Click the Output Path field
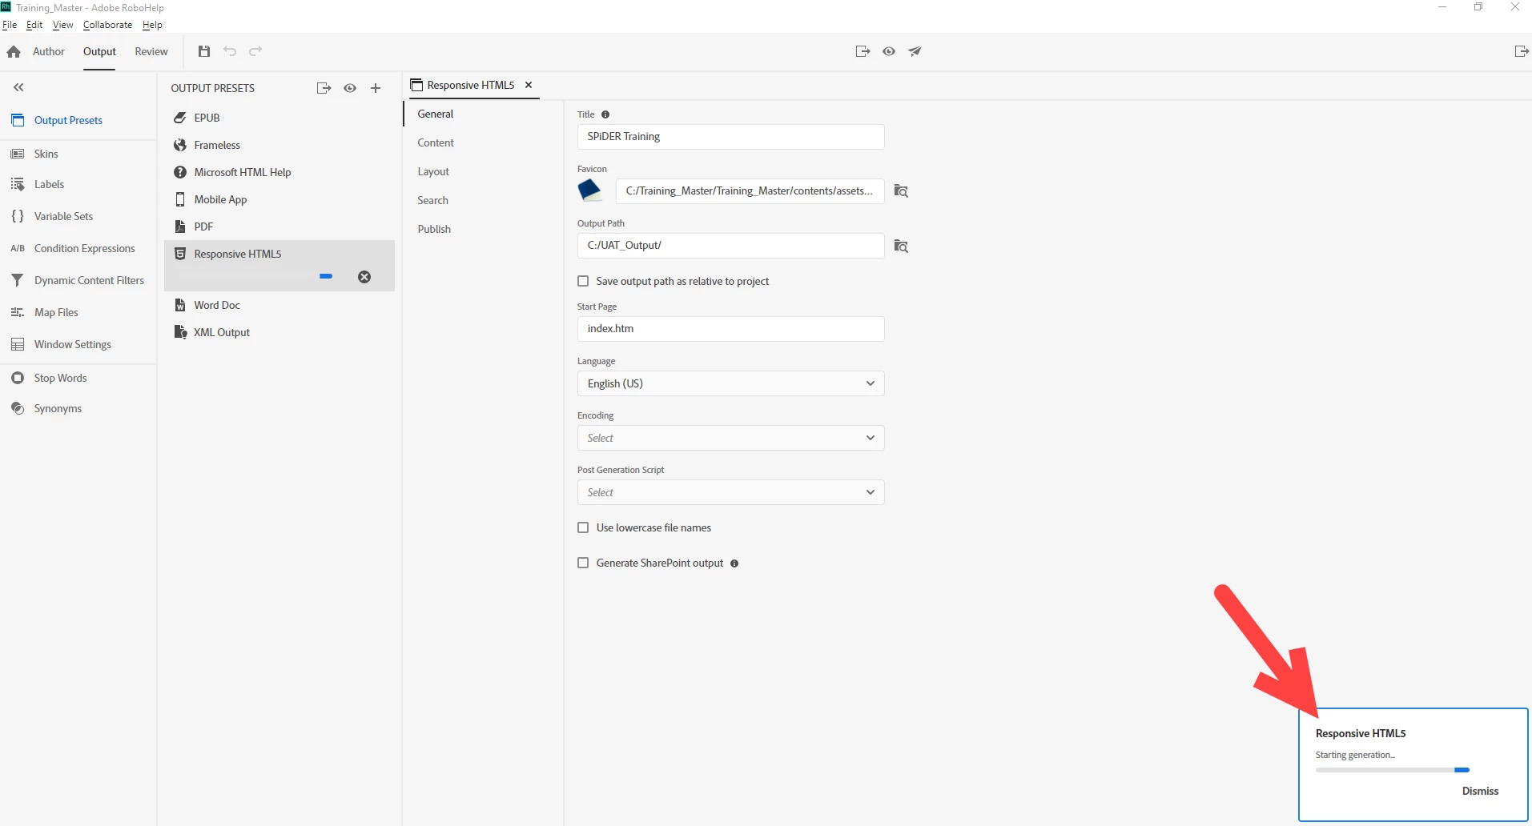The width and height of the screenshot is (1532, 826). point(730,246)
